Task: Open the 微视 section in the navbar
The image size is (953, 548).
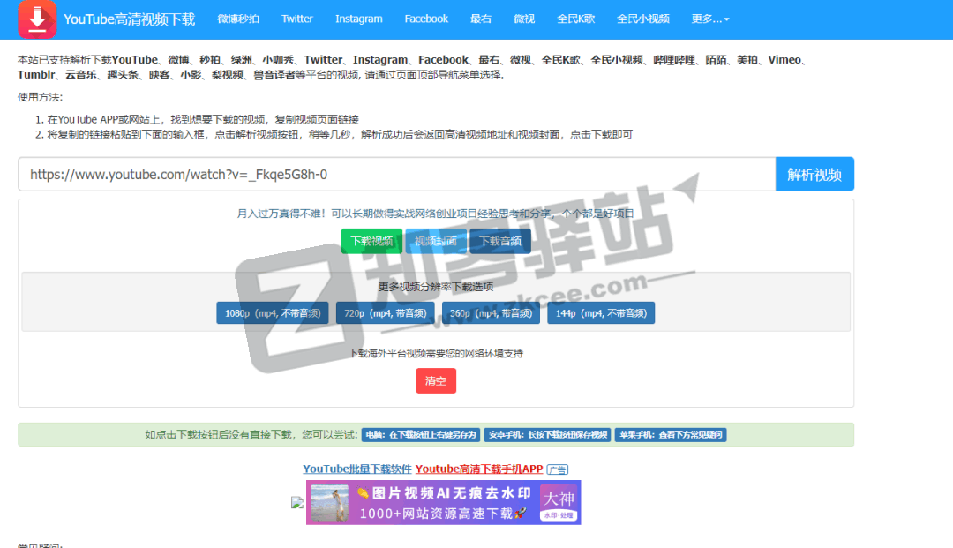Action: click(524, 18)
